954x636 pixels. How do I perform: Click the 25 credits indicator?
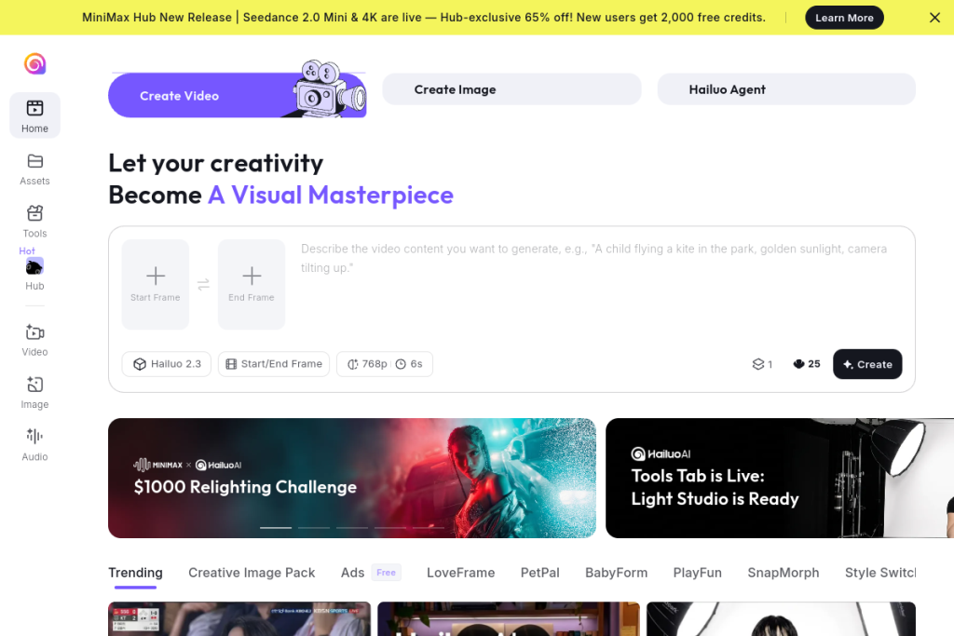point(807,363)
